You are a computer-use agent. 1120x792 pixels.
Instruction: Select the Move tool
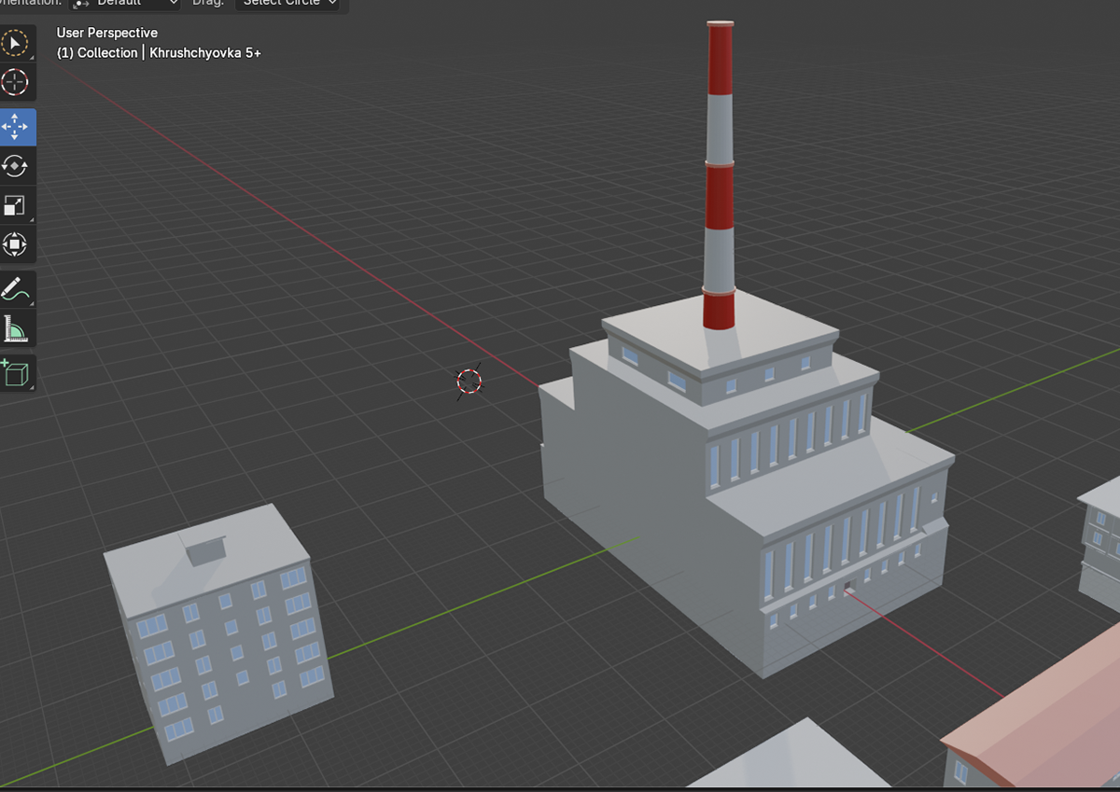pos(15,127)
